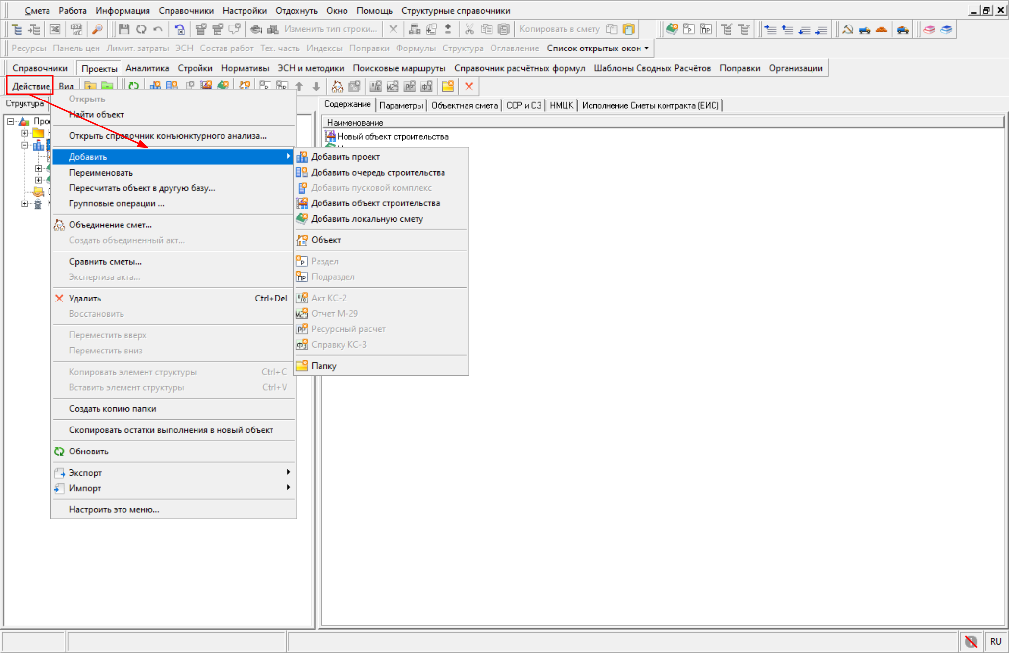Screen dimensions: 1009x653
Task: Open the Импорт submenu
Action: tap(174, 488)
